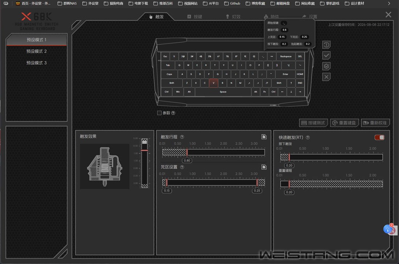Open the 首页 - 外设堂 bookmark

pos(33,3)
